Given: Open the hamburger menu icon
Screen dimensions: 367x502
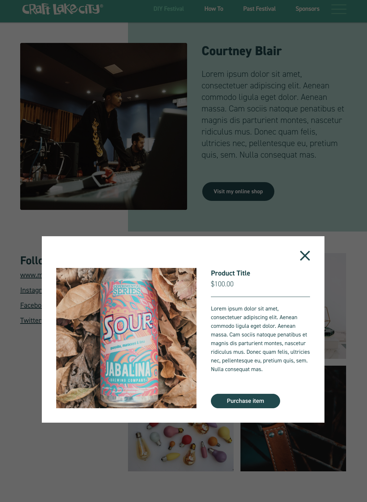Looking at the screenshot, I should 339,9.
